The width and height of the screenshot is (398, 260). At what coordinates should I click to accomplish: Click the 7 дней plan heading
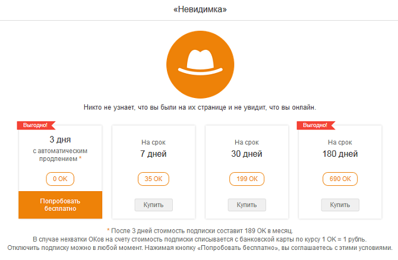153,154
